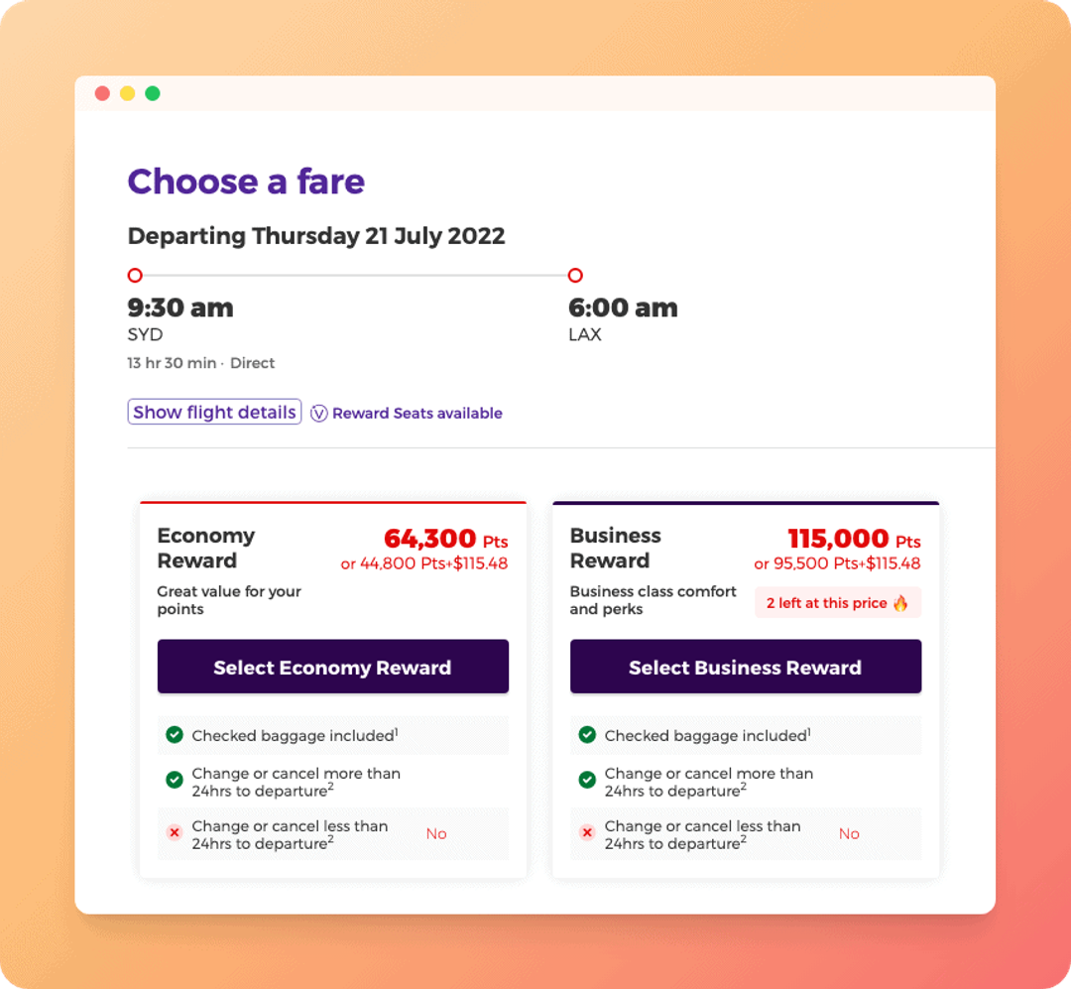
Task: Click the Departing Thursday 21 July 2022 text
Action: (315, 236)
